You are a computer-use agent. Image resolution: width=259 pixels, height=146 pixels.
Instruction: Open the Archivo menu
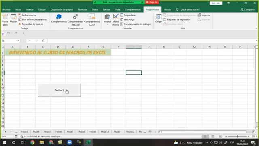[6, 10]
